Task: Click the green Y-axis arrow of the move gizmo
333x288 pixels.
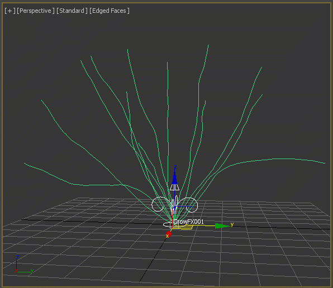Action: click(x=222, y=226)
